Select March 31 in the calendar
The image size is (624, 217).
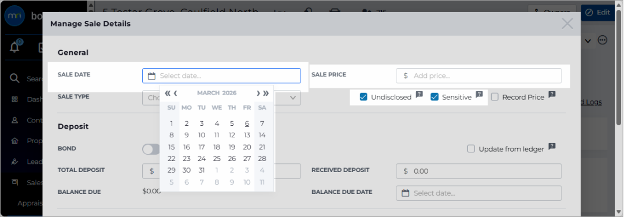click(202, 170)
